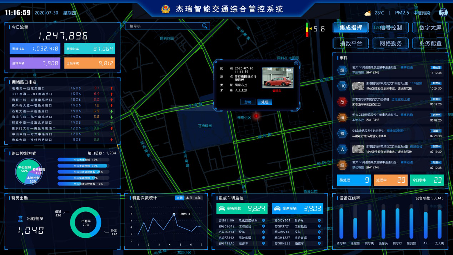Locate vehicle 苏GTC213 via pin icon
Screen dimensions: 453x255
coord(264,232)
